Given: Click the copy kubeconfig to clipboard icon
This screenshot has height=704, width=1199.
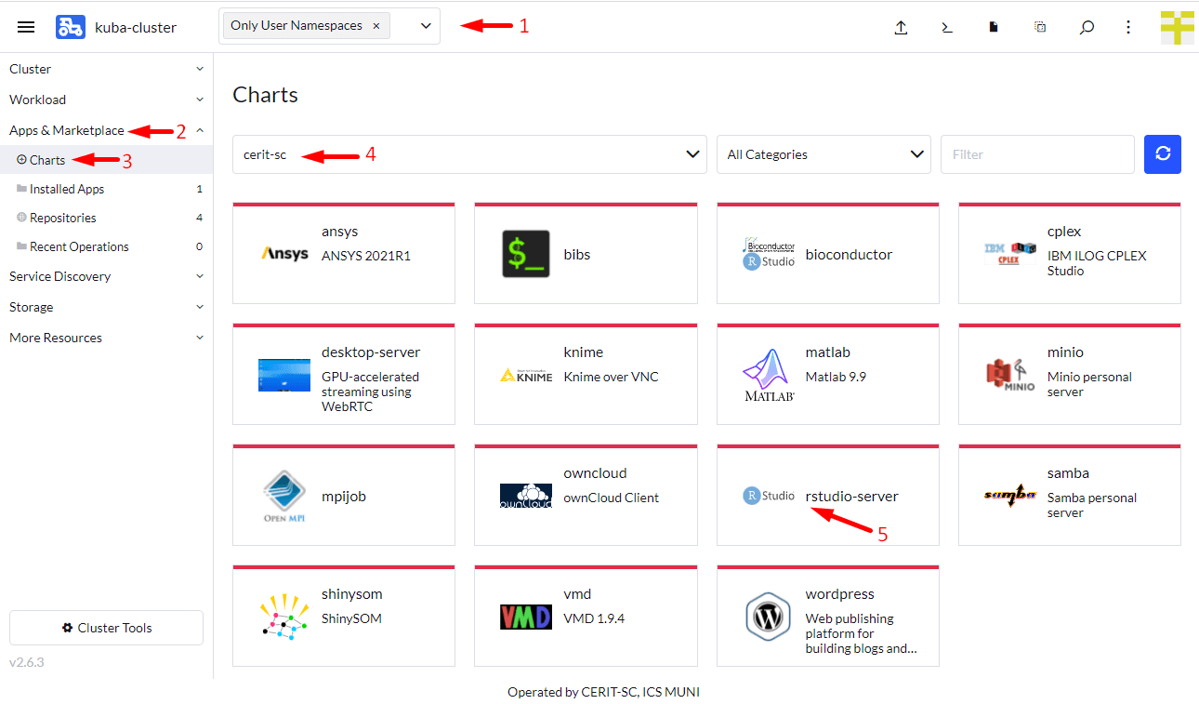Looking at the screenshot, I should pyautogui.click(x=1040, y=27).
